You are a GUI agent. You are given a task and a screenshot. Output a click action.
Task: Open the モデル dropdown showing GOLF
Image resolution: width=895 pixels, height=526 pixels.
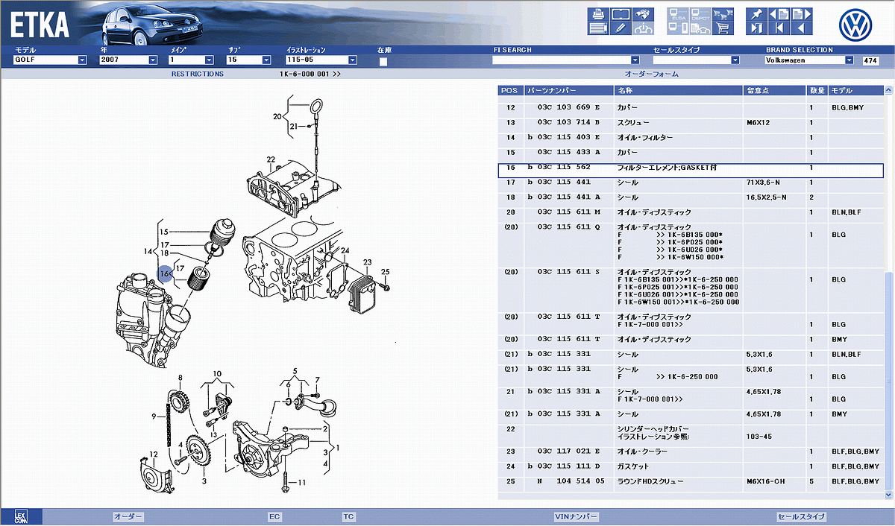(51, 60)
